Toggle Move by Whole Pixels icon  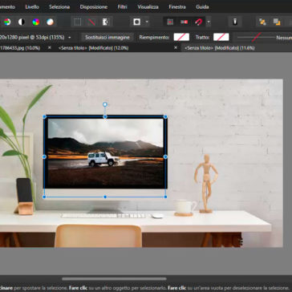click(185, 22)
